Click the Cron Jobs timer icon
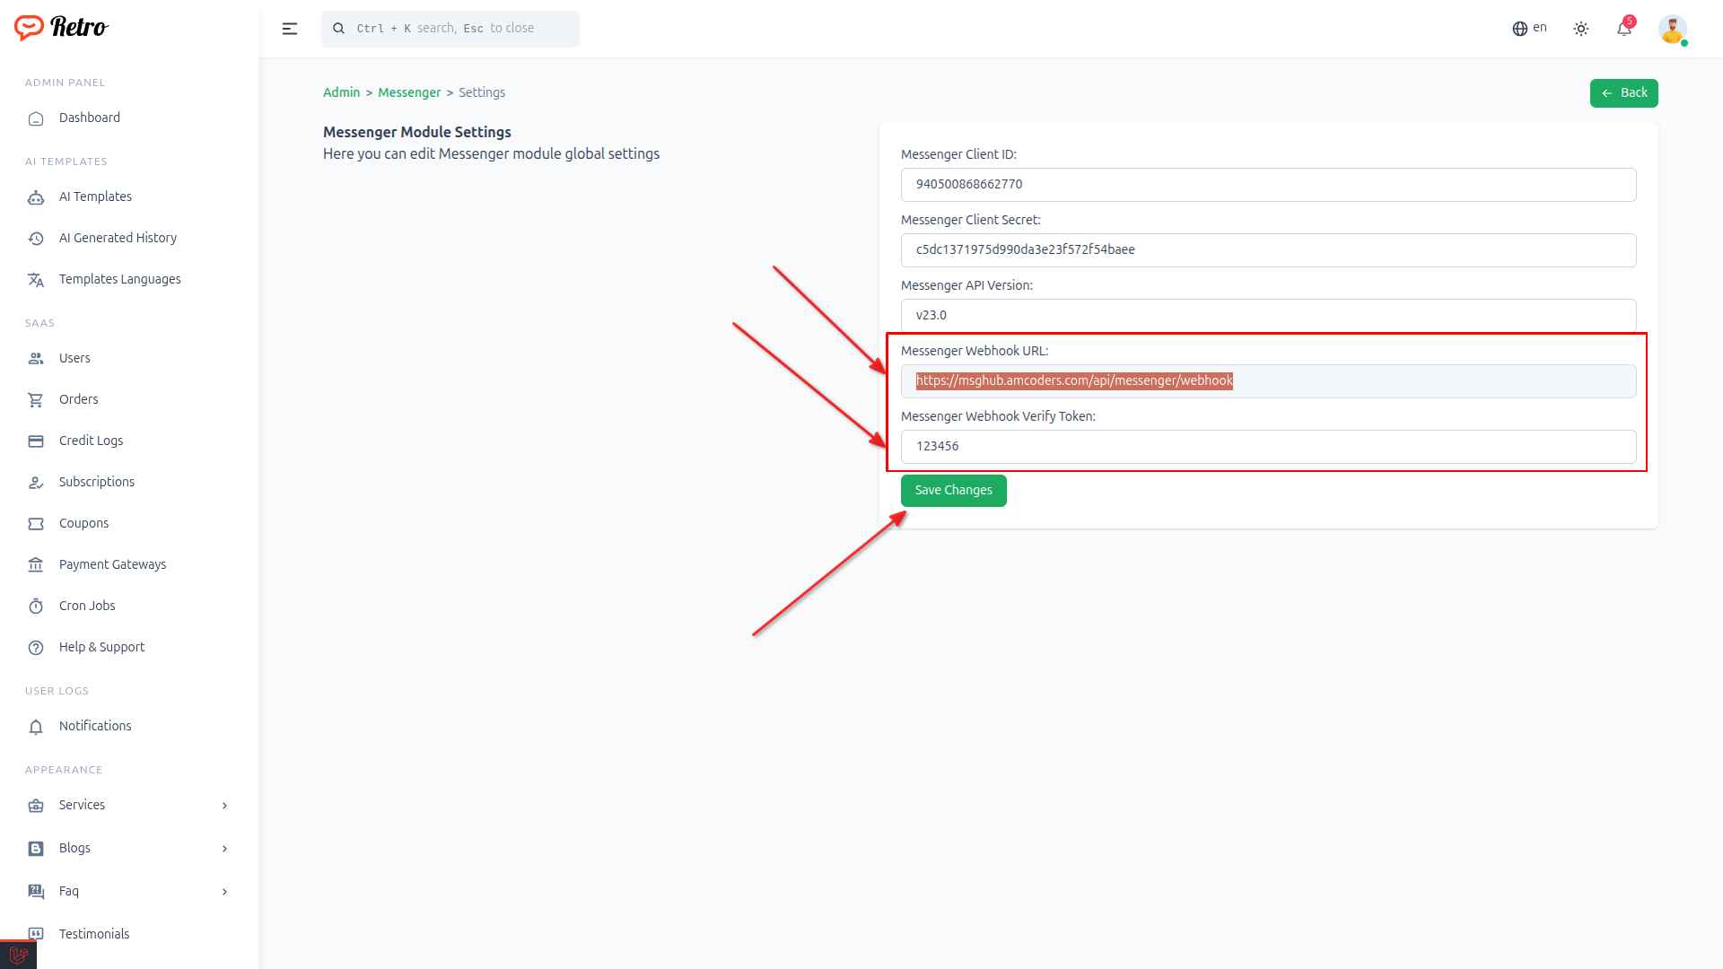The image size is (1723, 969). coord(36,607)
